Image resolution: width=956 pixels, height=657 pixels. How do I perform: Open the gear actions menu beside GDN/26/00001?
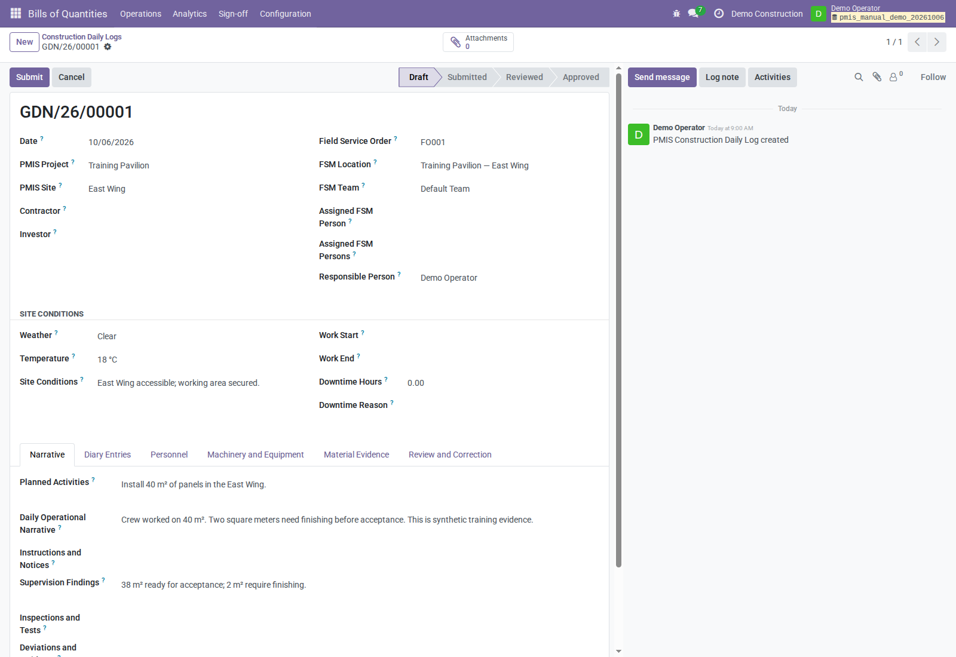point(108,47)
